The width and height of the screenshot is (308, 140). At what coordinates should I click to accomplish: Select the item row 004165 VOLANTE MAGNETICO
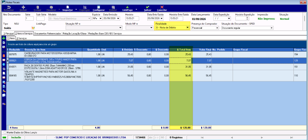(157, 76)
